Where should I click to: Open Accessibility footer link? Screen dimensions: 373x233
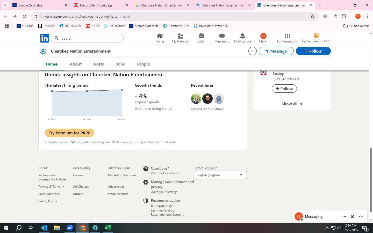[x=82, y=168]
